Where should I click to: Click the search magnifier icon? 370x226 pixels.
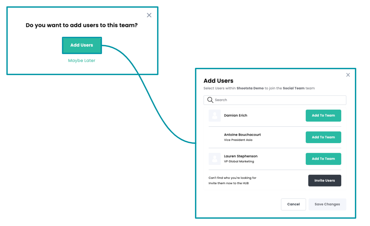(210, 100)
